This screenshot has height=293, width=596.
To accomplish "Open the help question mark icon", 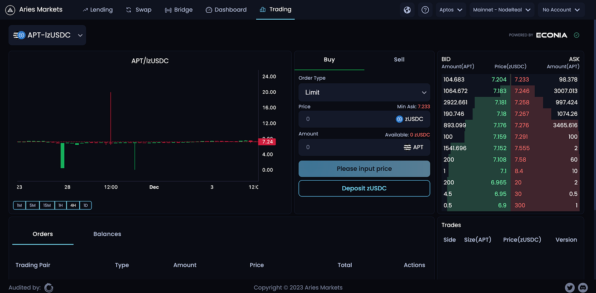I will pyautogui.click(x=425, y=10).
